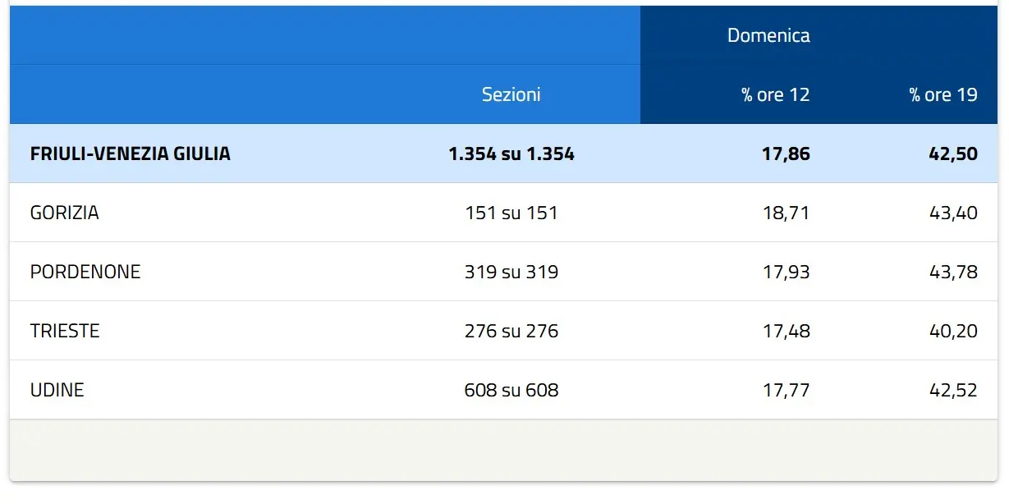Click Gorizia's 18,71 noon turnout value
The width and height of the screenshot is (1009, 504).
pos(787,213)
